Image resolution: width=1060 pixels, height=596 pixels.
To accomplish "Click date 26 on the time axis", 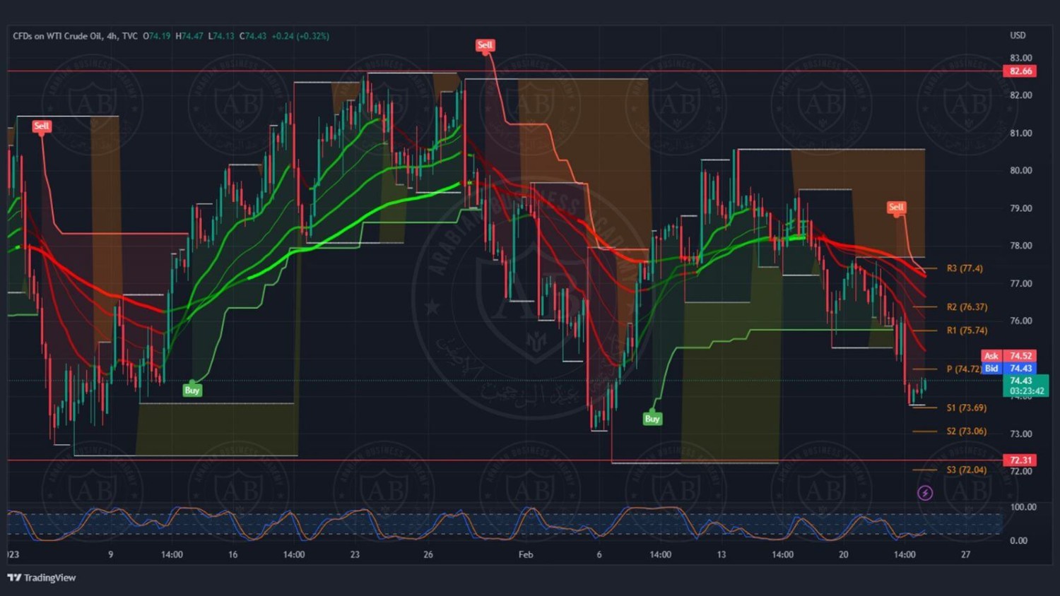I will [428, 555].
